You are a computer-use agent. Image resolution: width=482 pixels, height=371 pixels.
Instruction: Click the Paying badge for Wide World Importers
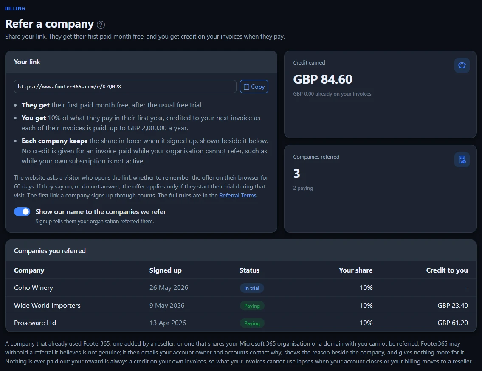tap(252, 306)
